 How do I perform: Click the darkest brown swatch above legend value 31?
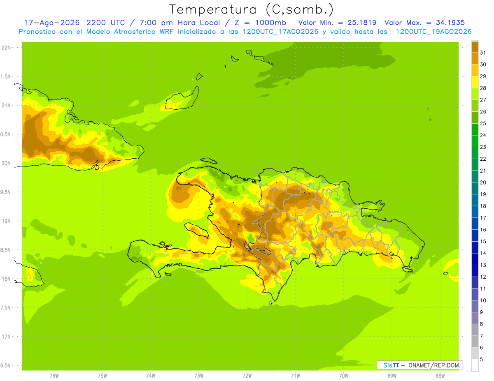475,47
